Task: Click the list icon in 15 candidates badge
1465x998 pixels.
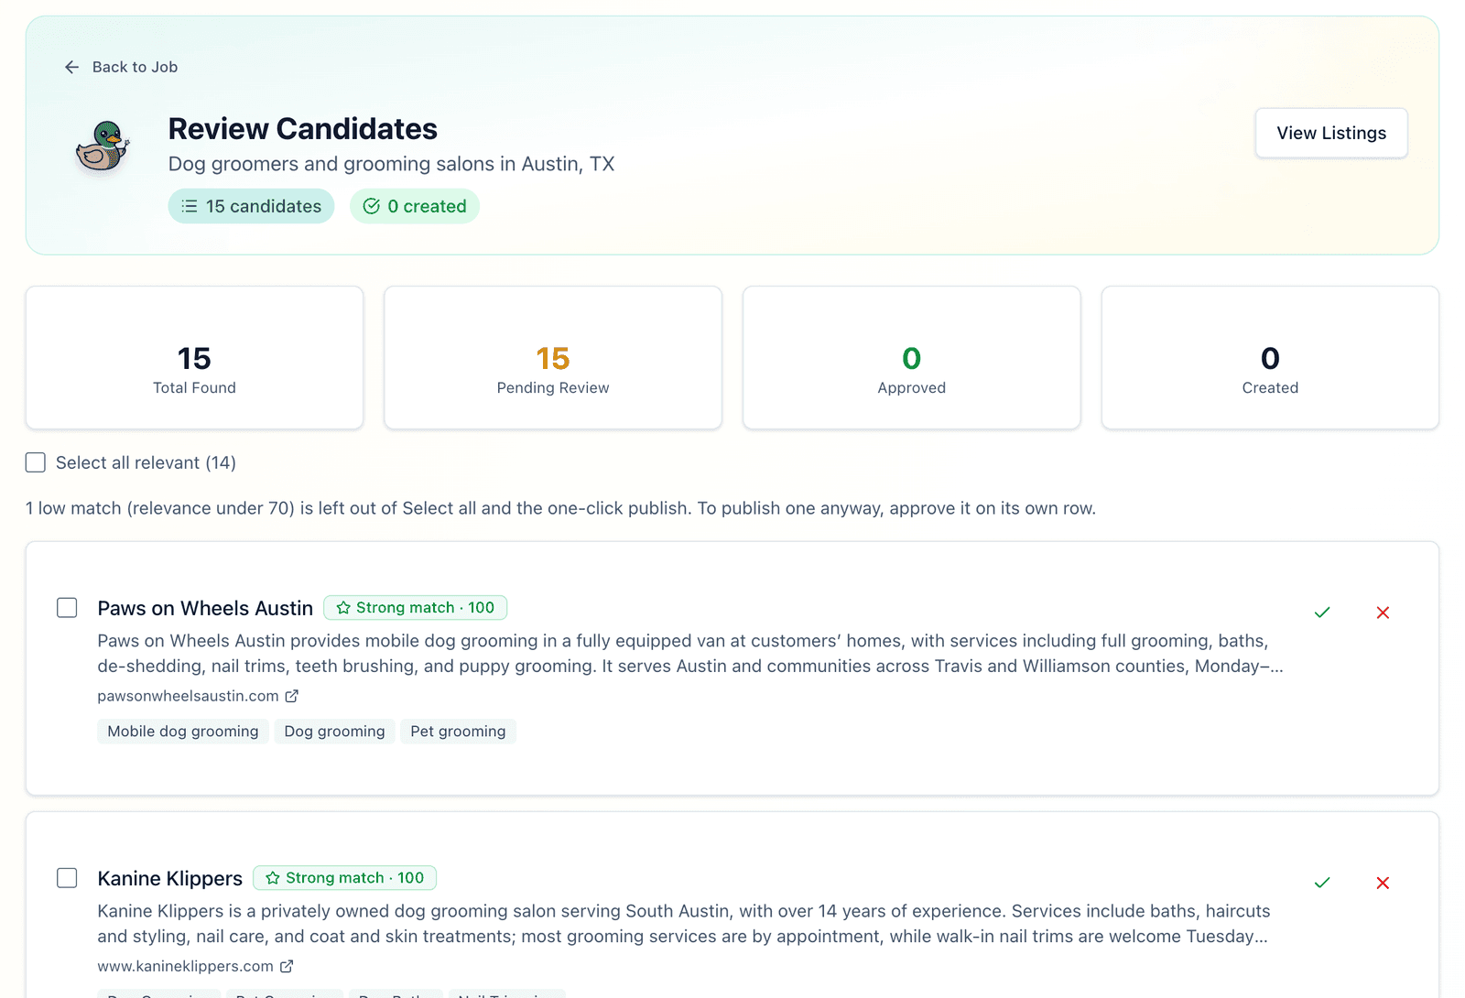Action: [190, 206]
